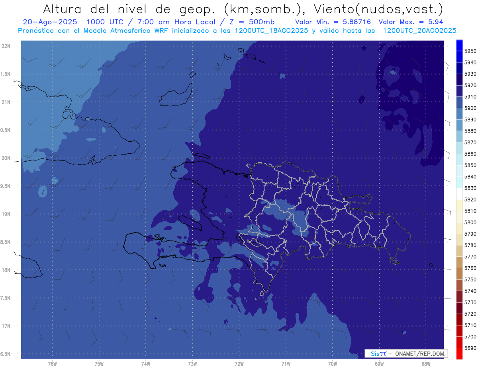Click the longitude label 71W
This screenshot has width=478, height=369.
click(x=286, y=363)
